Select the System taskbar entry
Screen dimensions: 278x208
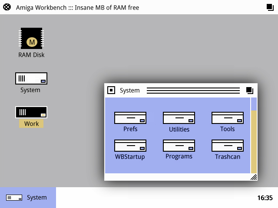click(x=28, y=198)
